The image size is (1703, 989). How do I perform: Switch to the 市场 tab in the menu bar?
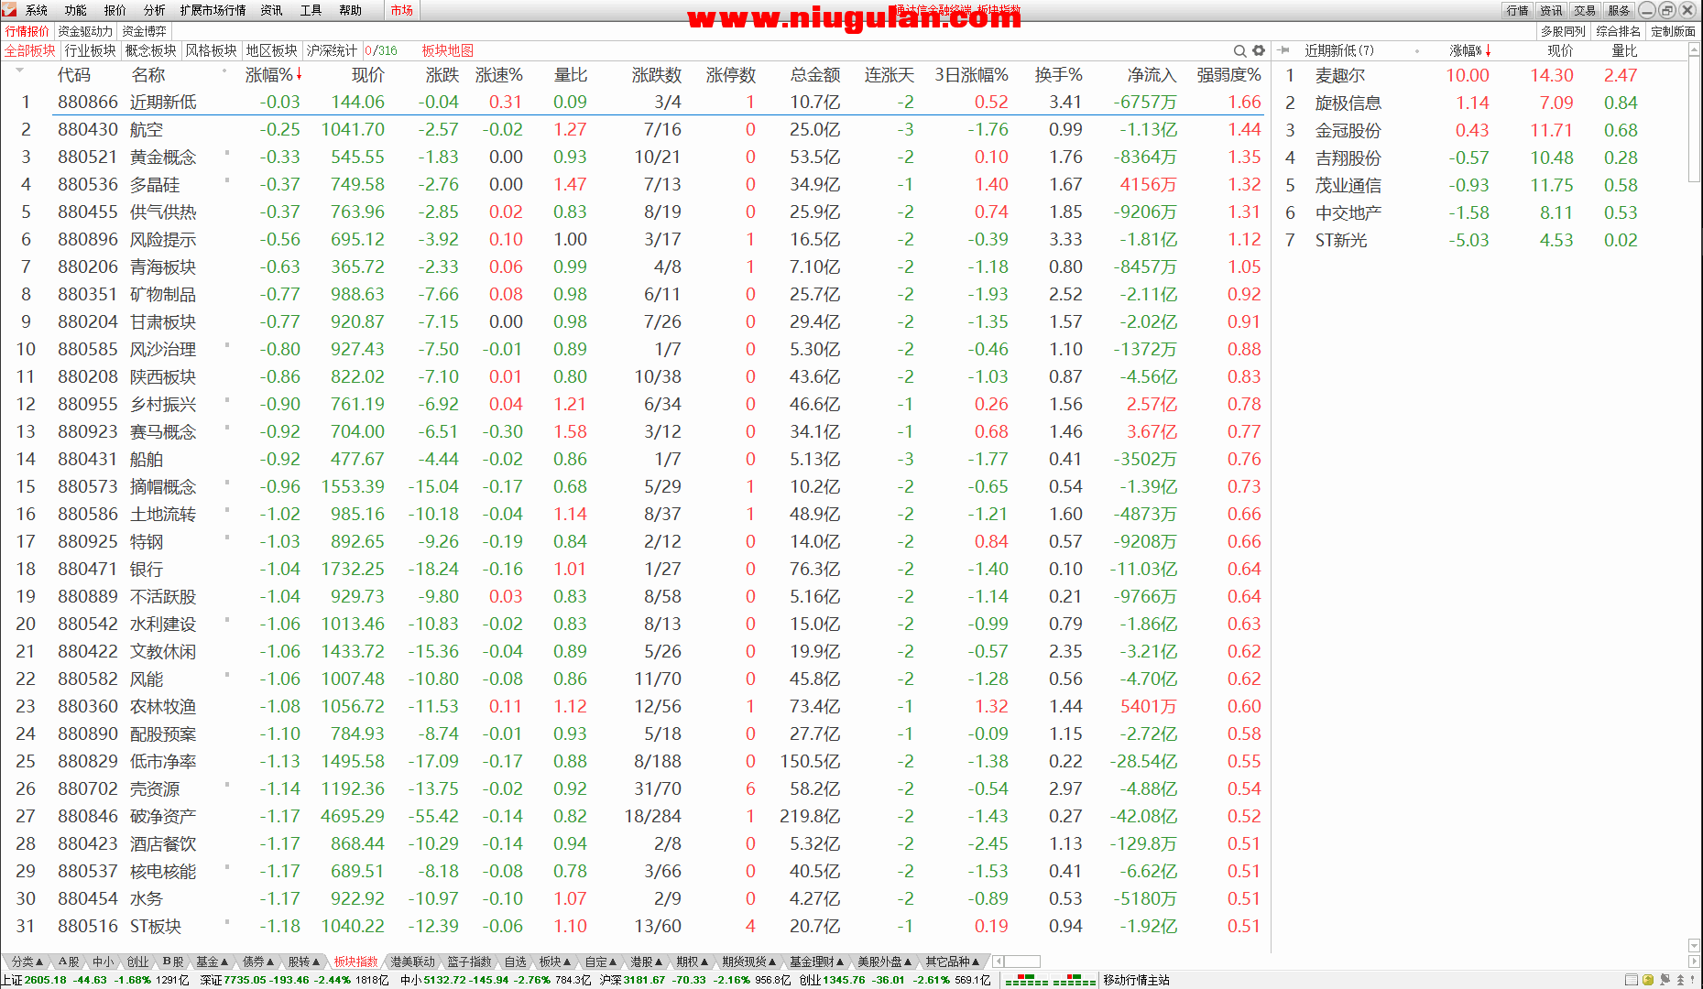tap(401, 10)
